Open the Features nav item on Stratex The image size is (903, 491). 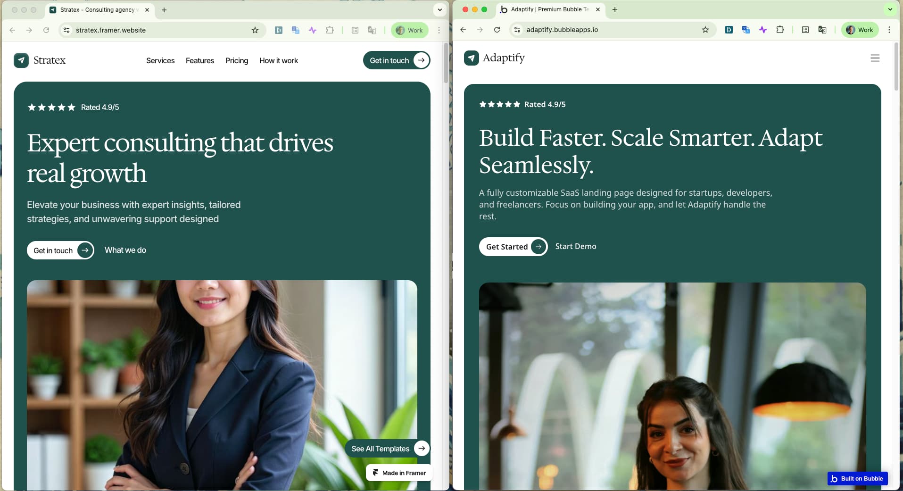point(200,60)
